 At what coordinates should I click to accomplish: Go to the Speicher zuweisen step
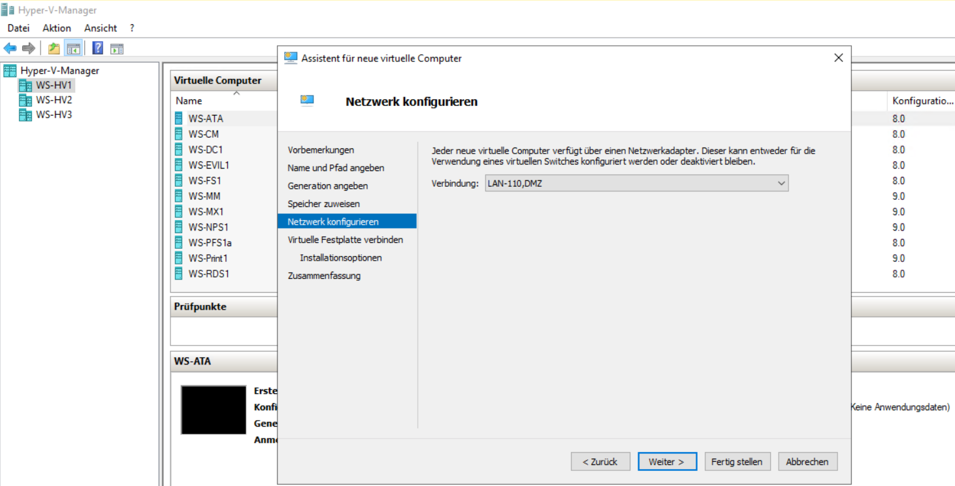pyautogui.click(x=323, y=204)
